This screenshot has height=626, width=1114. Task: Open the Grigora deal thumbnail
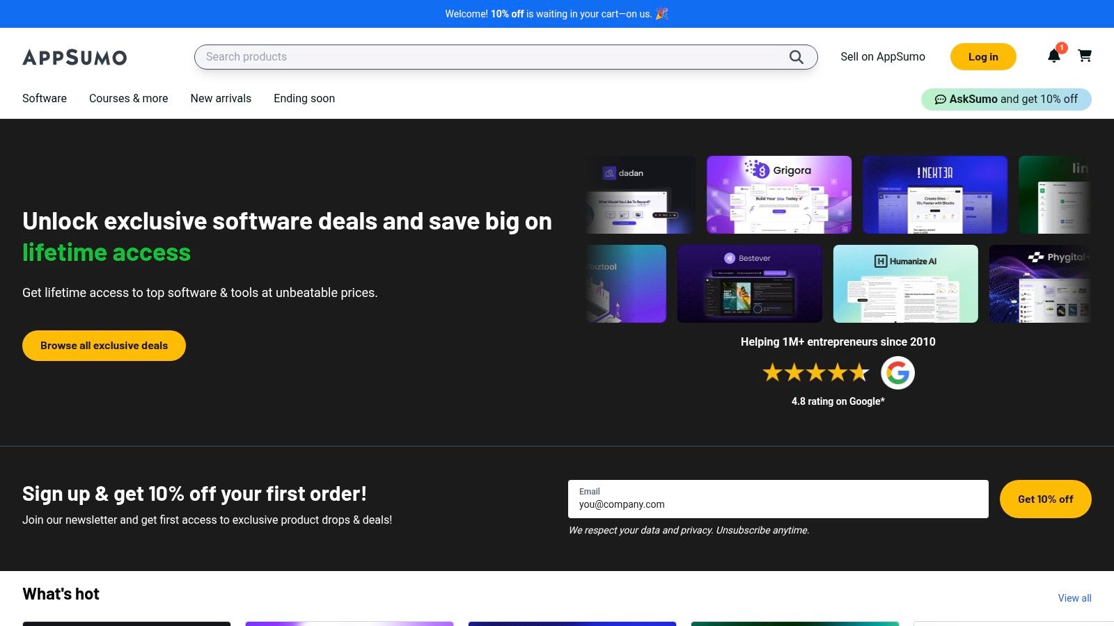tap(779, 195)
